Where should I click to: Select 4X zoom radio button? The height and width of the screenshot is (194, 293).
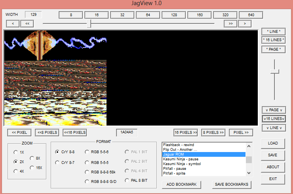point(16,171)
